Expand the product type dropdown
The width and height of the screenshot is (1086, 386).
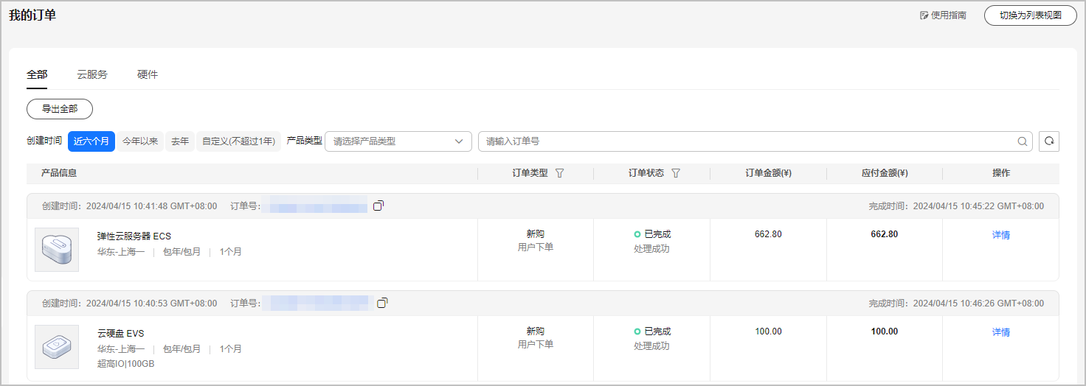(x=398, y=141)
